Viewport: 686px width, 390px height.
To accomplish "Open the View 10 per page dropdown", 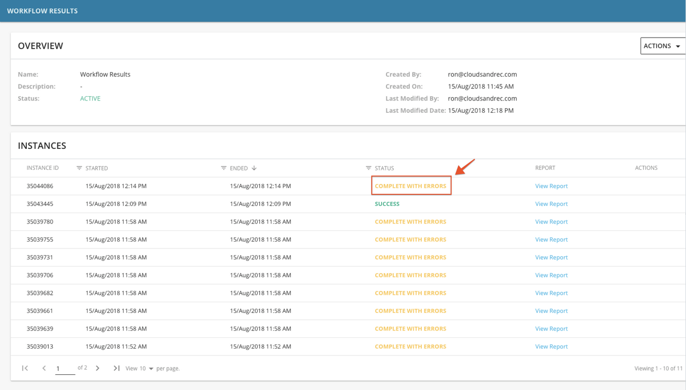I will coord(151,368).
